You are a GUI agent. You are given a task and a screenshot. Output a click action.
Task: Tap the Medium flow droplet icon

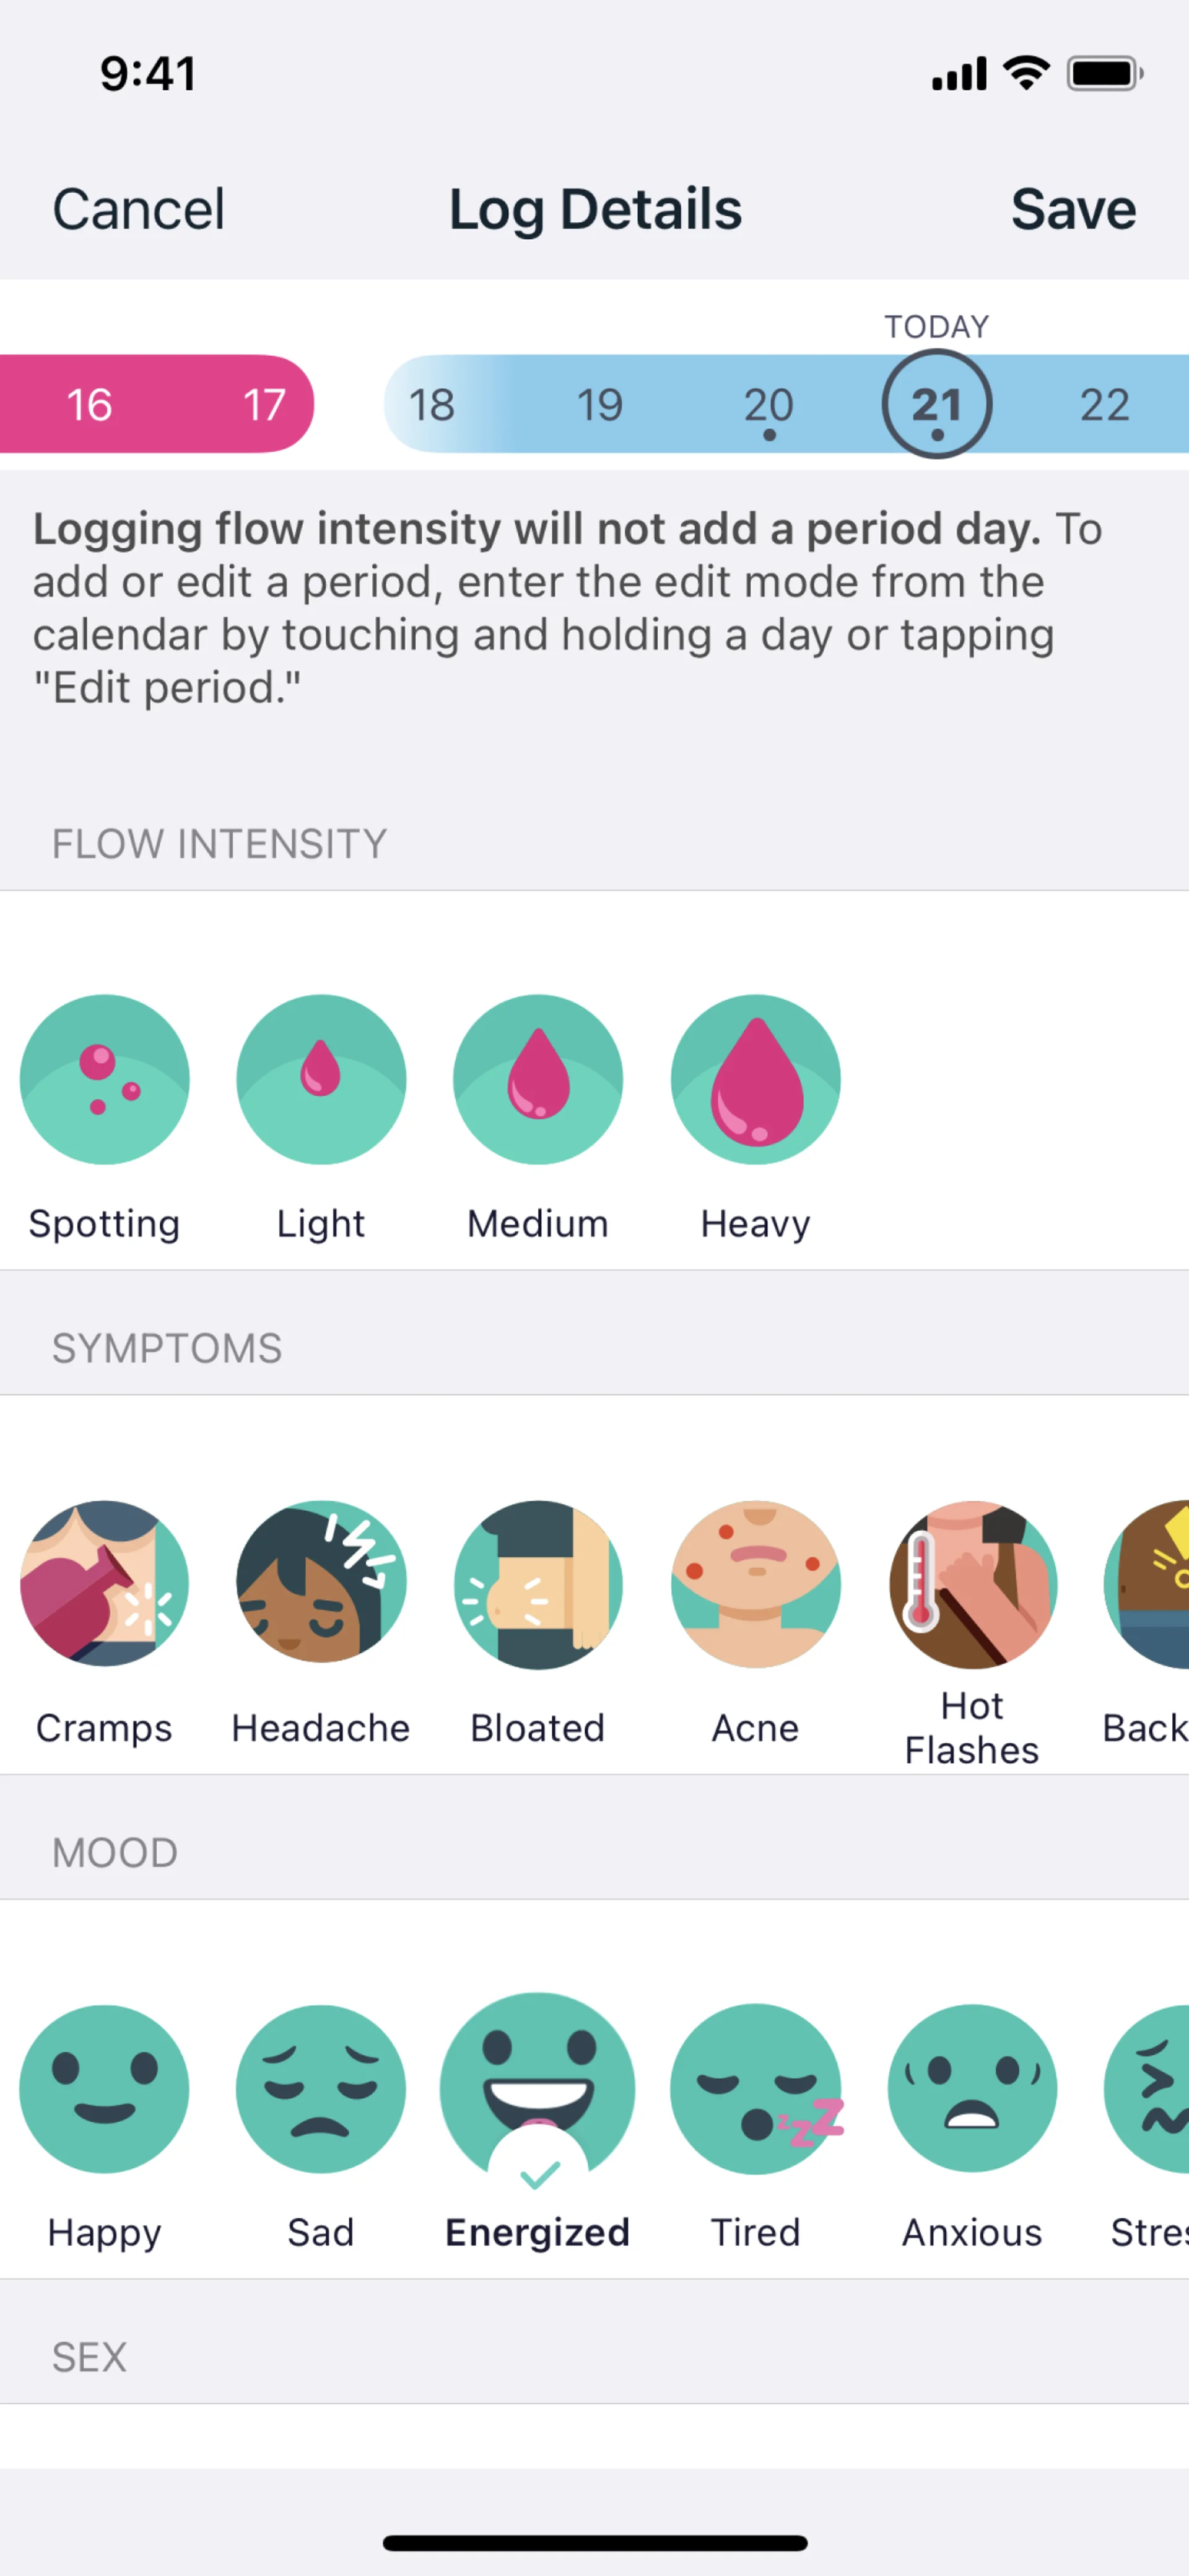[538, 1079]
